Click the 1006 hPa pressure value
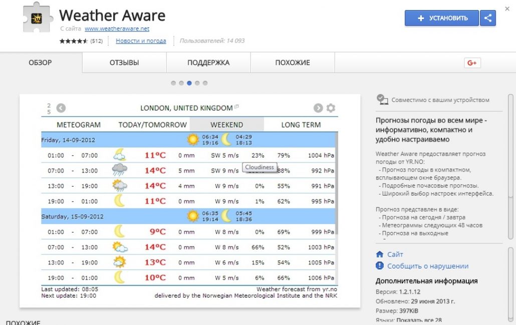The image size is (516, 325). coord(321,277)
